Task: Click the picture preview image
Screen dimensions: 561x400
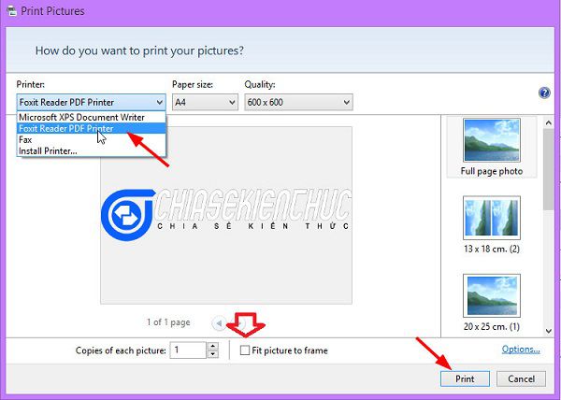Action: point(226,215)
